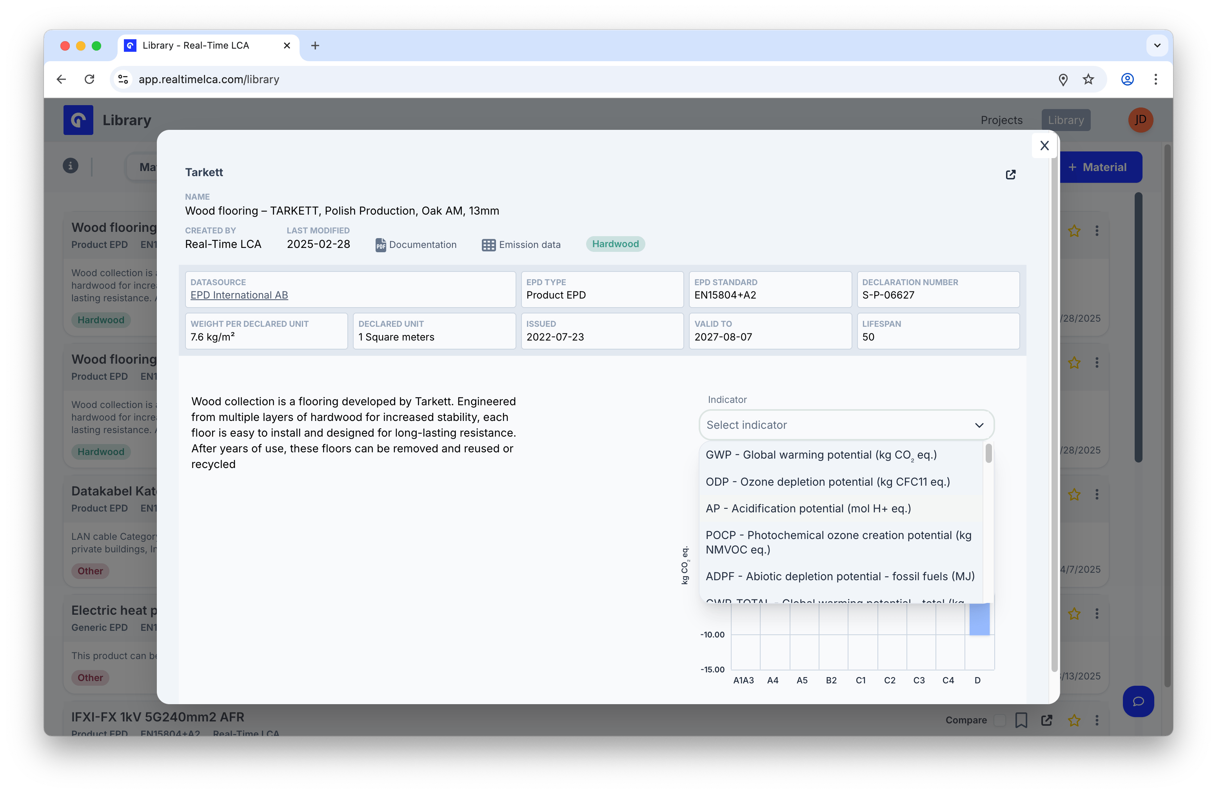Star the first Wood flooring card
This screenshot has height=794, width=1217.
click(x=1074, y=231)
